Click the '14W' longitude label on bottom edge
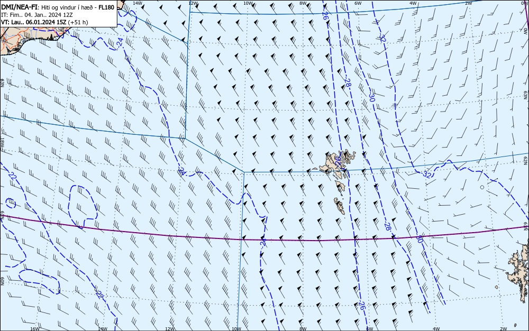The width and height of the screenshot is (529, 331). pos(103,329)
